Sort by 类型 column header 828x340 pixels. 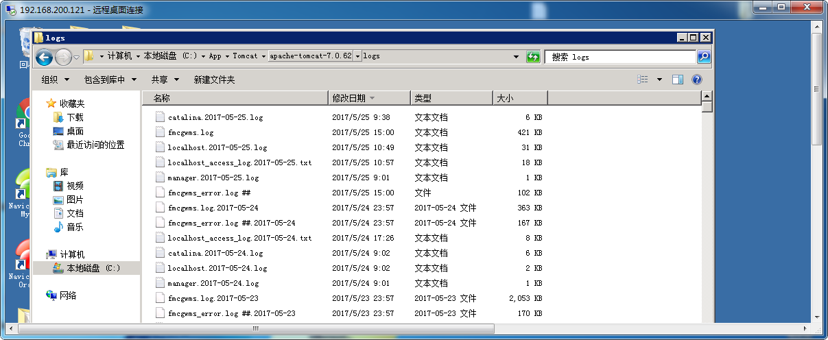coord(451,99)
